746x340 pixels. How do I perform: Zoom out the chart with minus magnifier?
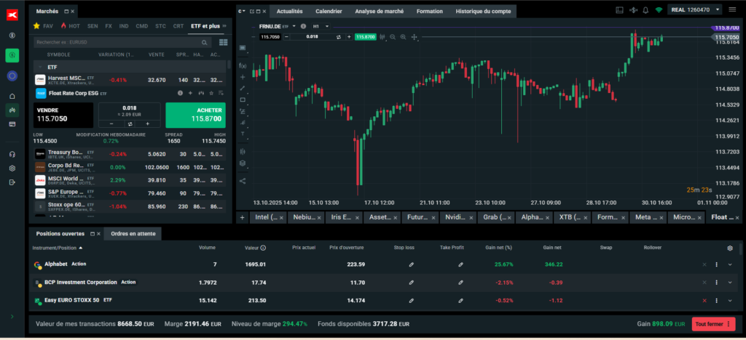(x=393, y=37)
